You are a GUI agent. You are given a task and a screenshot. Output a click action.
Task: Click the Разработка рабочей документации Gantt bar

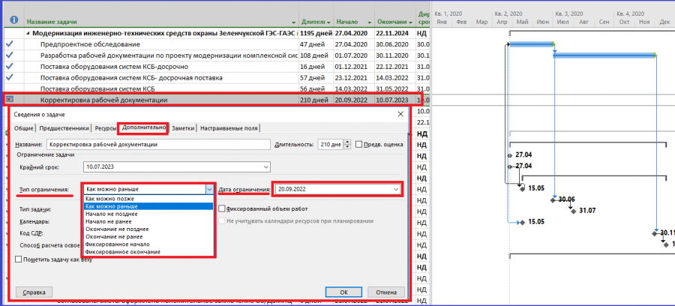pyautogui.click(x=604, y=55)
